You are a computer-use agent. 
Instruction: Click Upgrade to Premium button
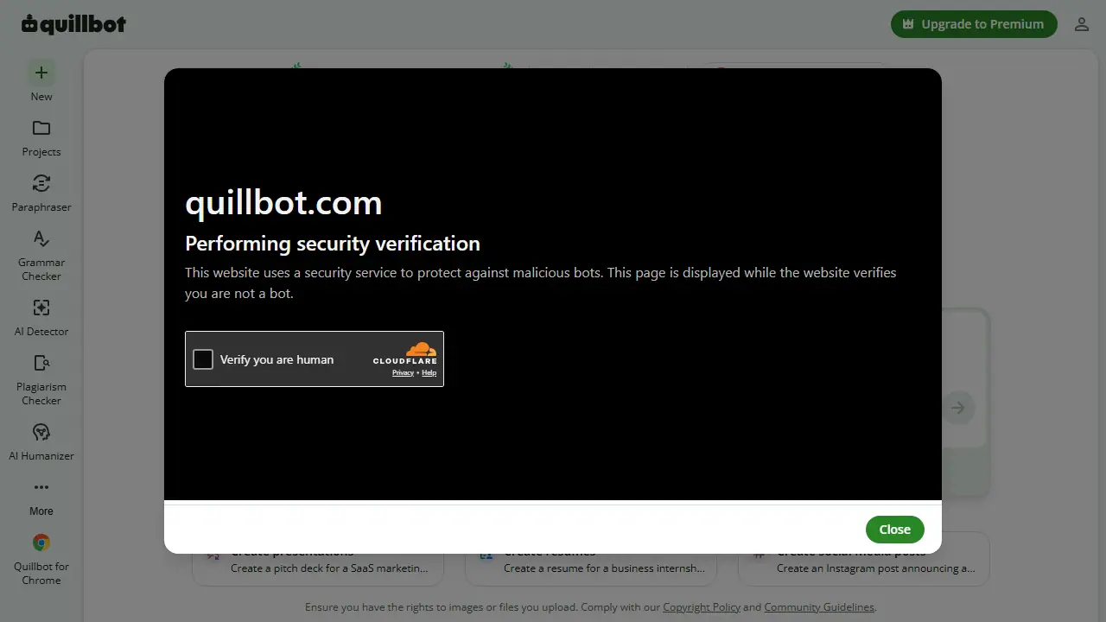coord(974,24)
